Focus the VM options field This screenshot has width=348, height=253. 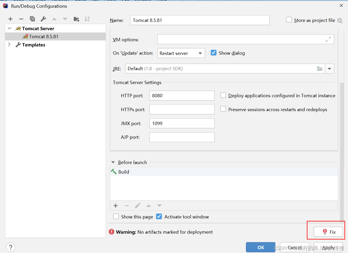click(x=246, y=39)
